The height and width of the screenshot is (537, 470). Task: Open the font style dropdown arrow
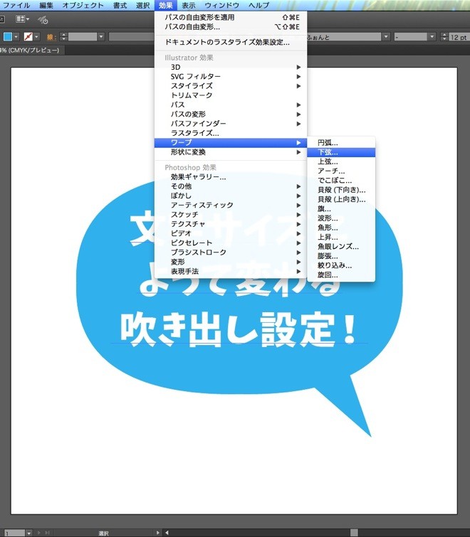coord(432,36)
